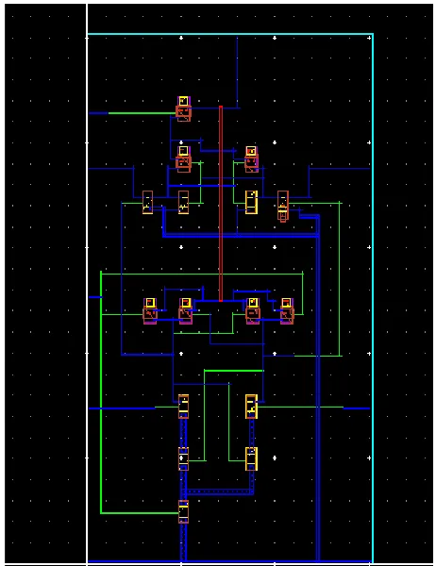Select second-row transistor right of the red strip
Screen dimensions: 436x566
coord(251,159)
